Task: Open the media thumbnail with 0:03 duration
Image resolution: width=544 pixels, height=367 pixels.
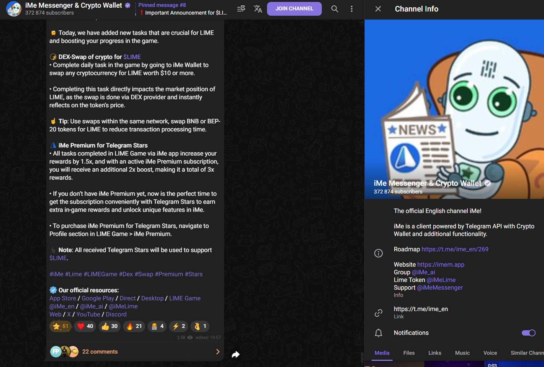Action: point(515,364)
